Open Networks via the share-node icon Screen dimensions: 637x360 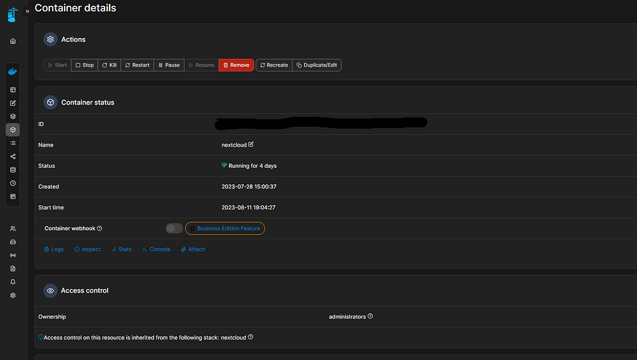tap(13, 157)
